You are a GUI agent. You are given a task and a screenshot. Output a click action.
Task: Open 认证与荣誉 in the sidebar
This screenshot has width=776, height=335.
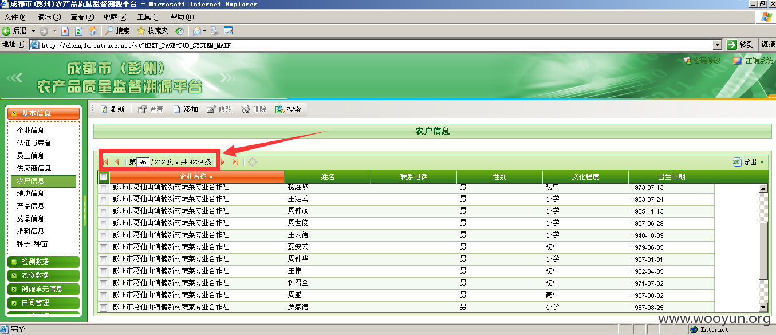(34, 143)
